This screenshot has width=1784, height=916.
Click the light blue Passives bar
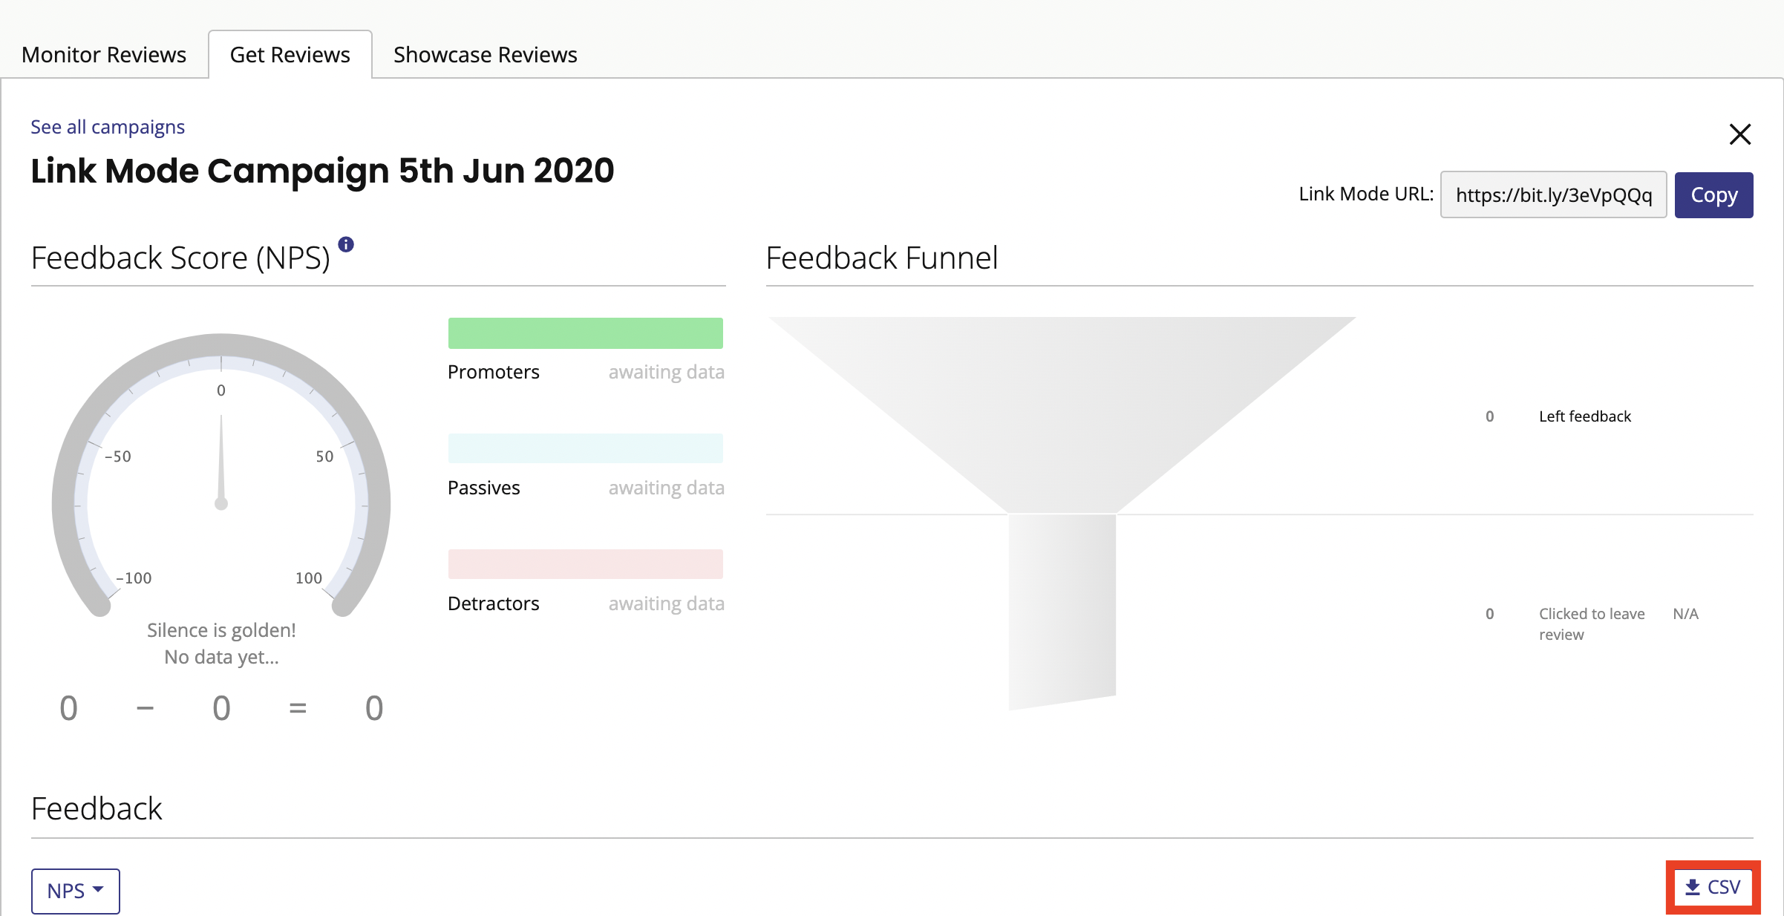pyautogui.click(x=585, y=448)
